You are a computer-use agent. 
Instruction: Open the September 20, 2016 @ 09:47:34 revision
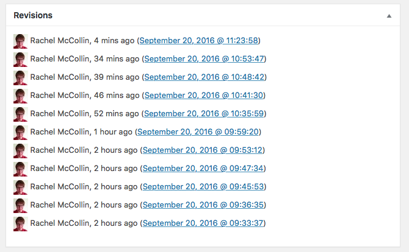203,169
